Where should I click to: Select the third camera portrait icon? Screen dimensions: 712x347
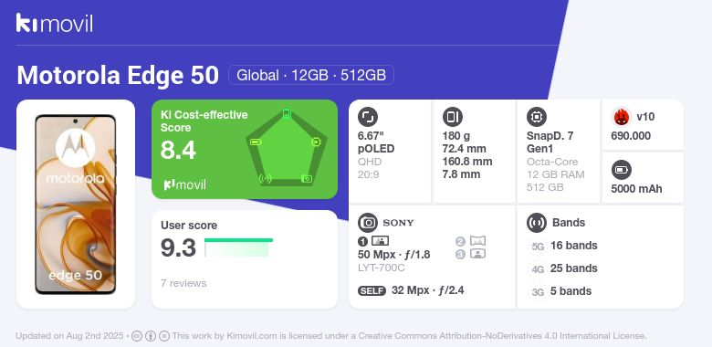471,254
